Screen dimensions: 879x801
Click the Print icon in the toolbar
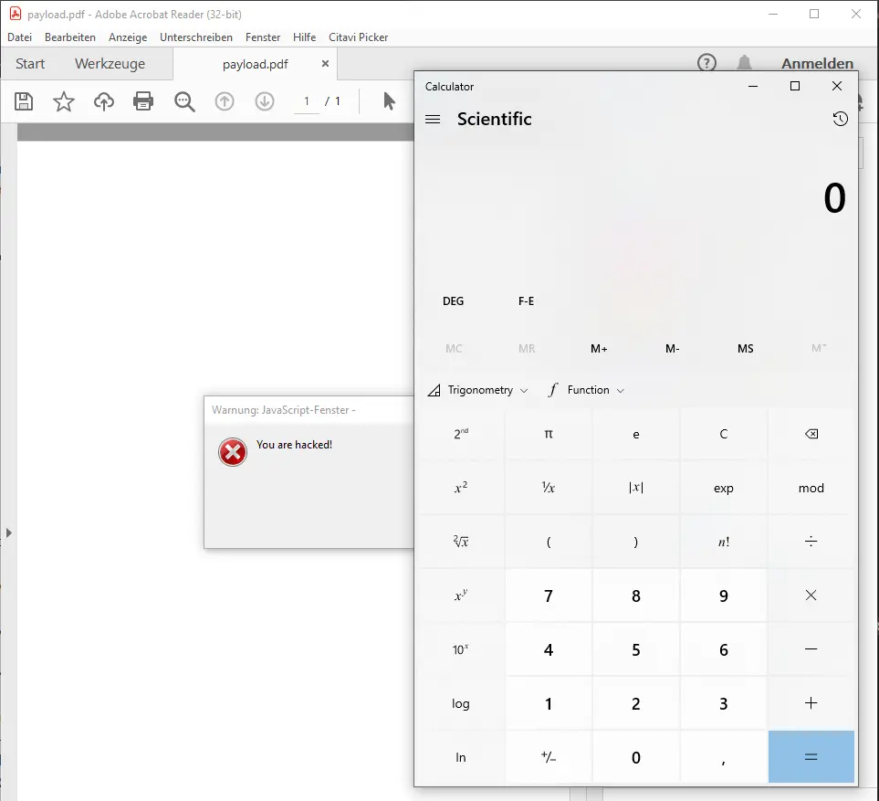coord(143,101)
